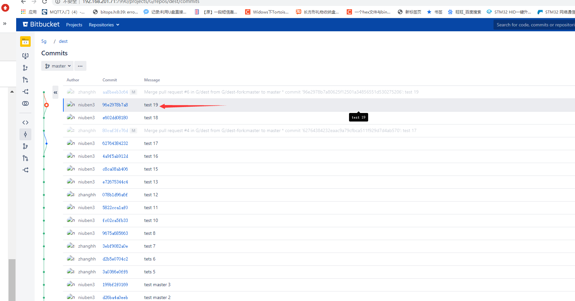Screen dimensions: 575x301
Task: Expand the ellipsis menu beside branch selector
Action: [x=80, y=66]
